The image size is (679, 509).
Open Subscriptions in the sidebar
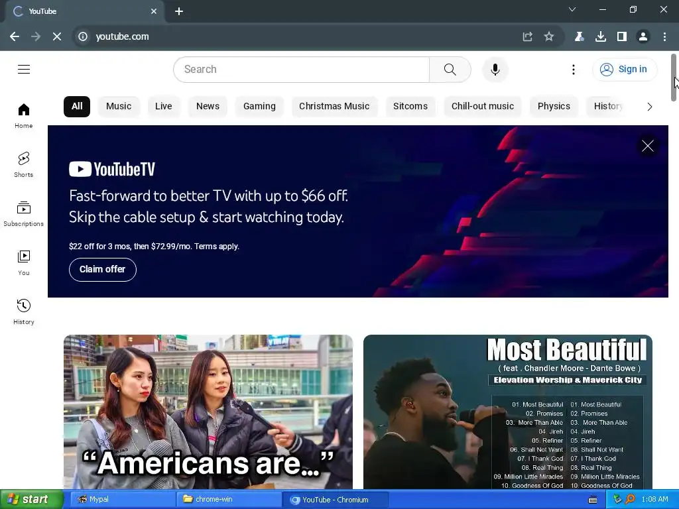click(24, 214)
